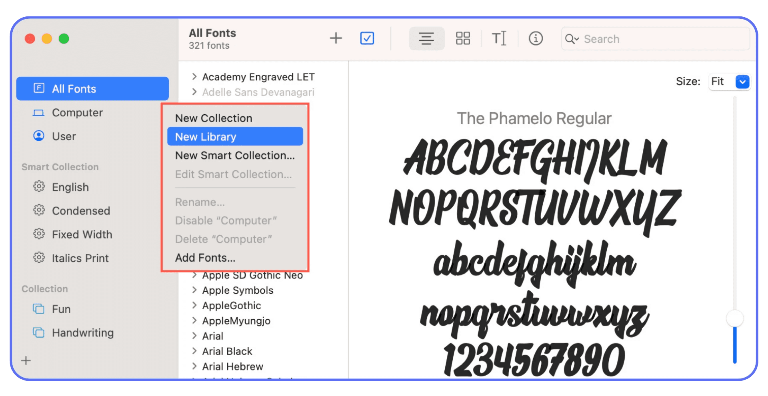Toggle list view mode
Image resolution: width=768 pixels, height=396 pixels.
click(426, 38)
